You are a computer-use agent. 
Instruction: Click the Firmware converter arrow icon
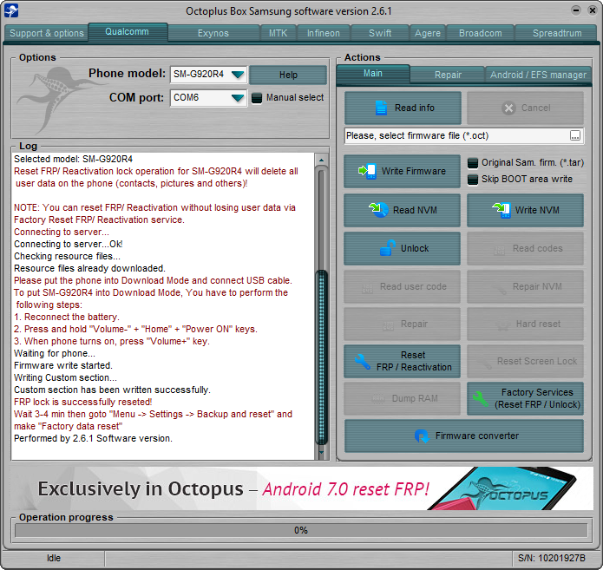pos(422,436)
